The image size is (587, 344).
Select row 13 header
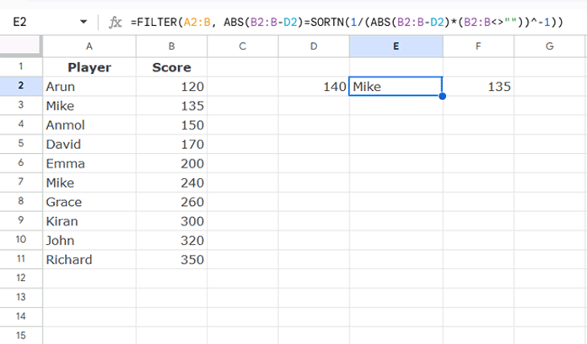[21, 298]
